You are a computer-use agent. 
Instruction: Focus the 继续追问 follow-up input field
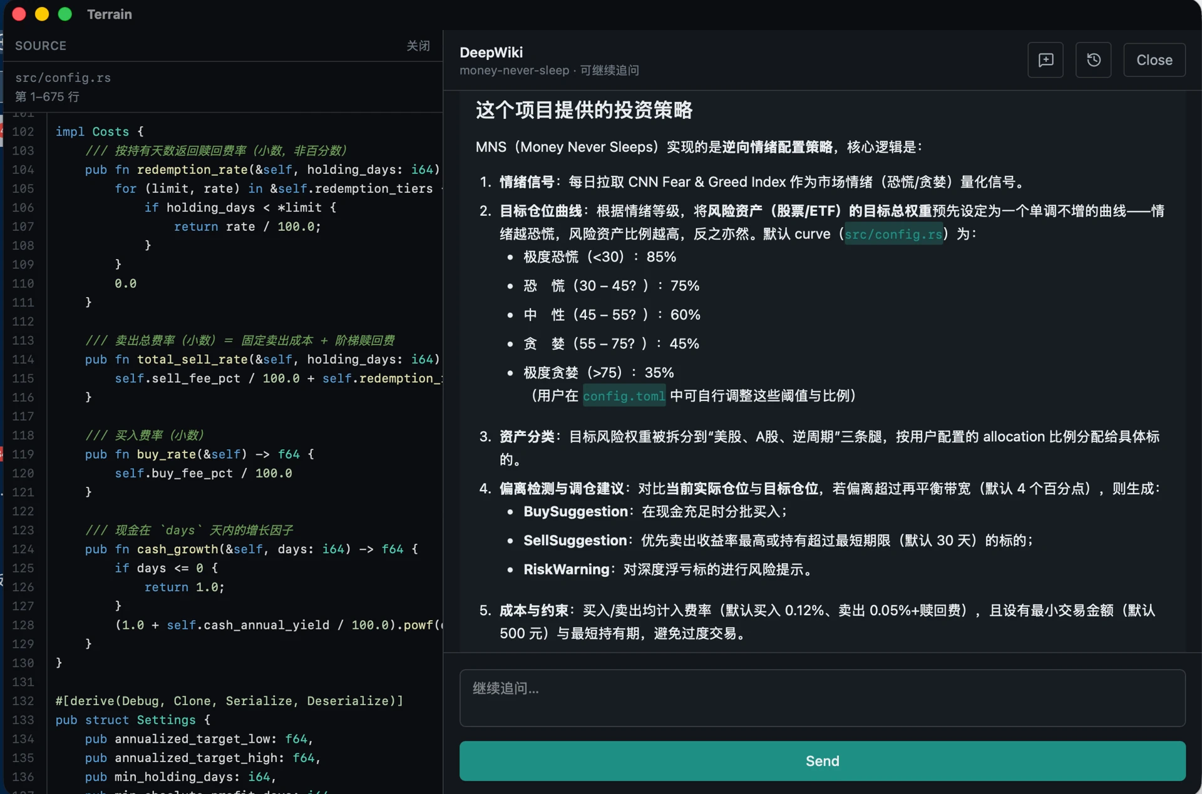pos(823,698)
